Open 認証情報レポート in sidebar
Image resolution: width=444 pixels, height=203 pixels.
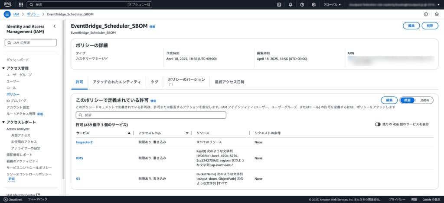(19, 155)
